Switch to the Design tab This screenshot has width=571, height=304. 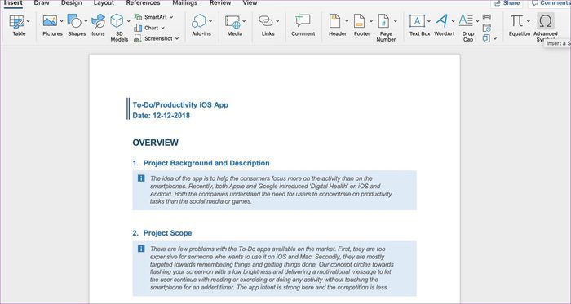pos(72,3)
